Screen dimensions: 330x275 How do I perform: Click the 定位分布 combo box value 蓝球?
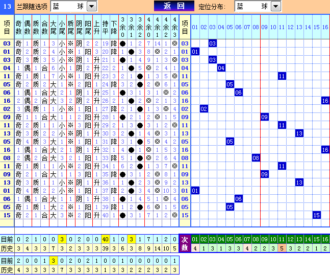(x=252, y=6)
